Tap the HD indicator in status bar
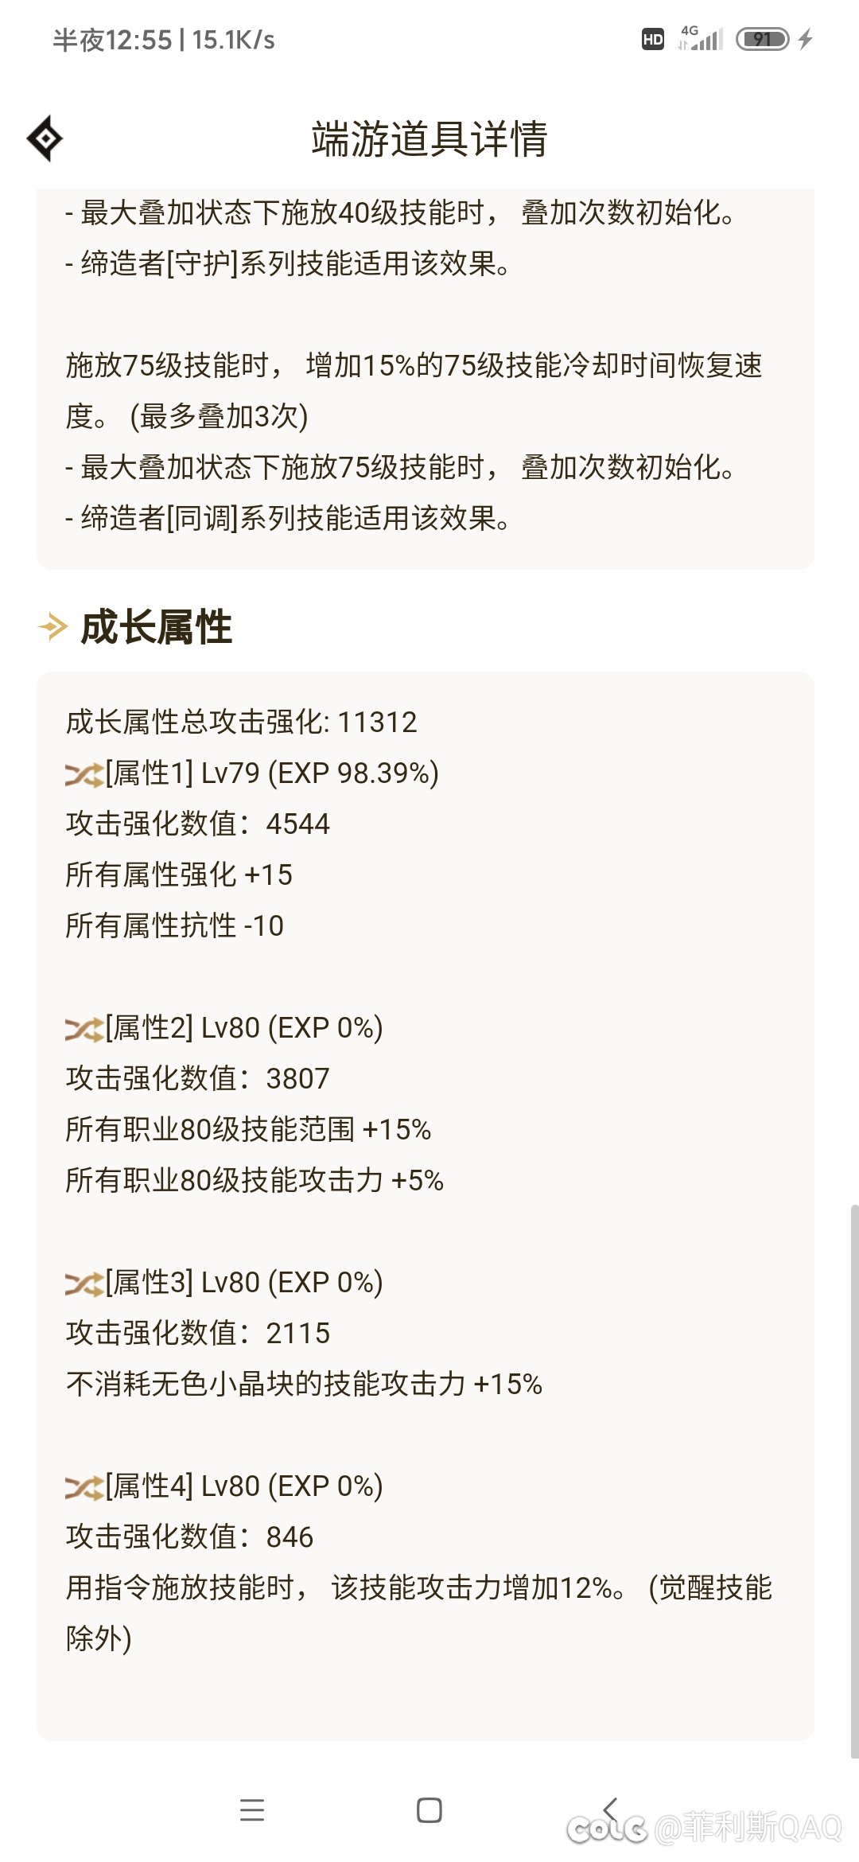Viewport: 859px width, 1862px height. (653, 39)
